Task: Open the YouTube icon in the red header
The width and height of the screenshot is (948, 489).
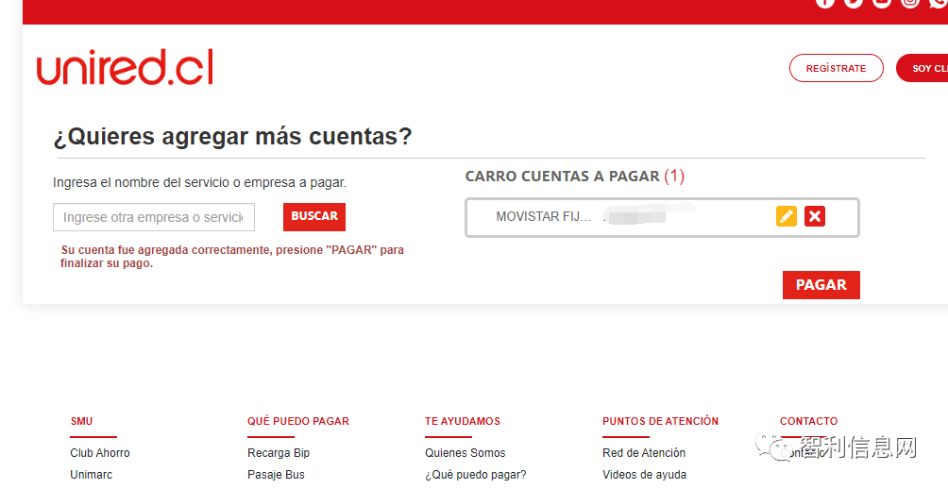Action: (x=882, y=3)
